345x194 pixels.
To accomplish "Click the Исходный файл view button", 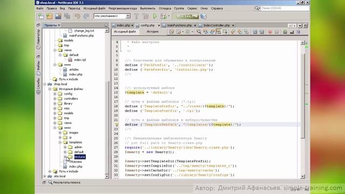I will 125,32.
